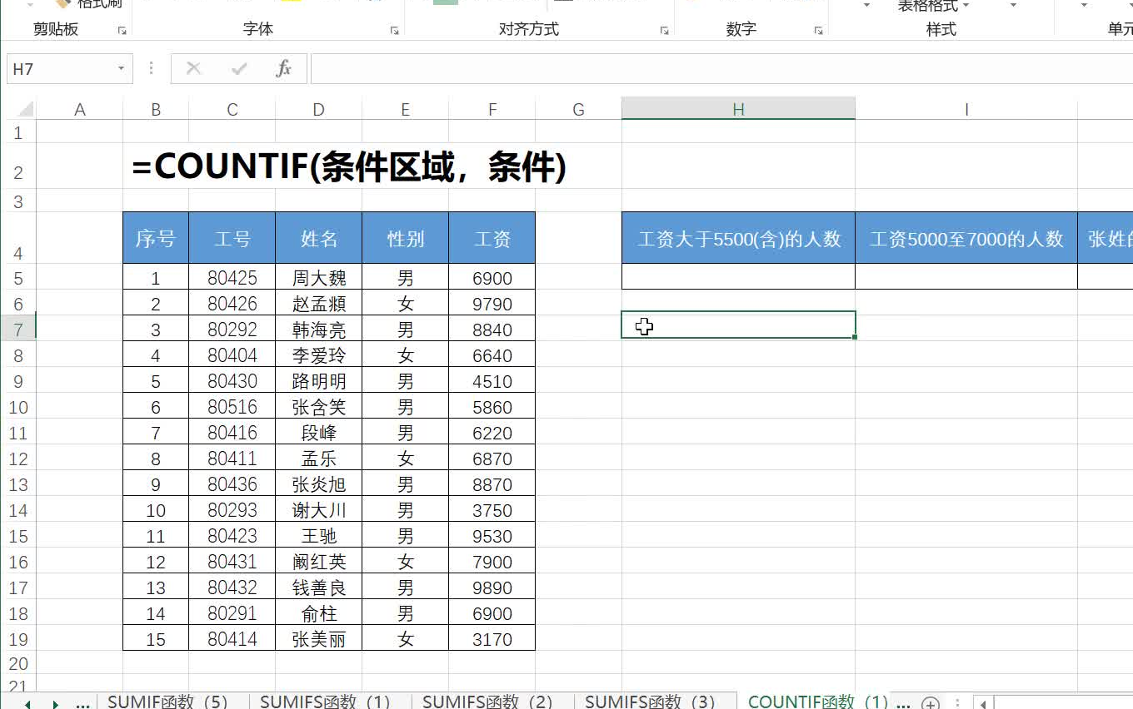The image size is (1133, 709).
Task: Switch to SUMIFS函数 (3) sheet tab
Action: tap(650, 702)
